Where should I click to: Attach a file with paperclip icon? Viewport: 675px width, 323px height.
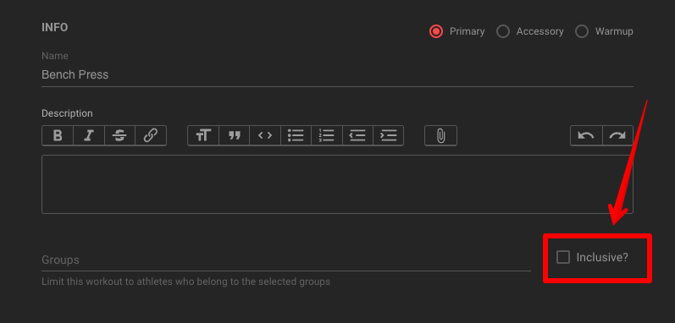click(440, 136)
